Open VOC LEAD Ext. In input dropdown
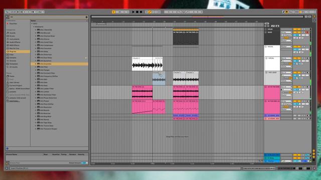 click(286, 72)
